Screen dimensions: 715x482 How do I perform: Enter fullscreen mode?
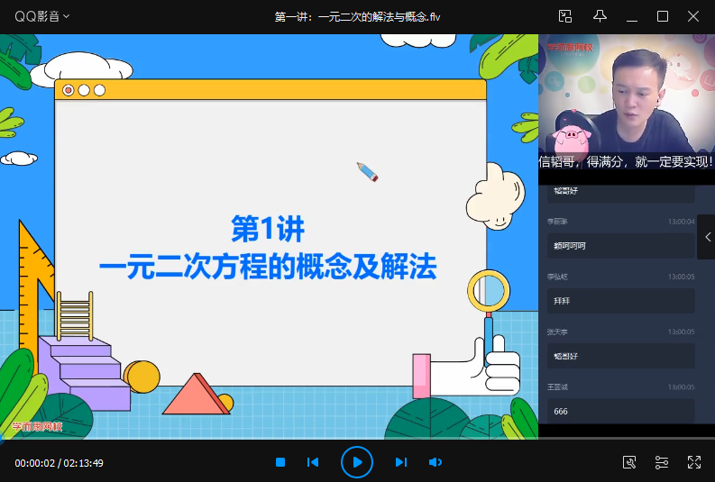pos(693,462)
